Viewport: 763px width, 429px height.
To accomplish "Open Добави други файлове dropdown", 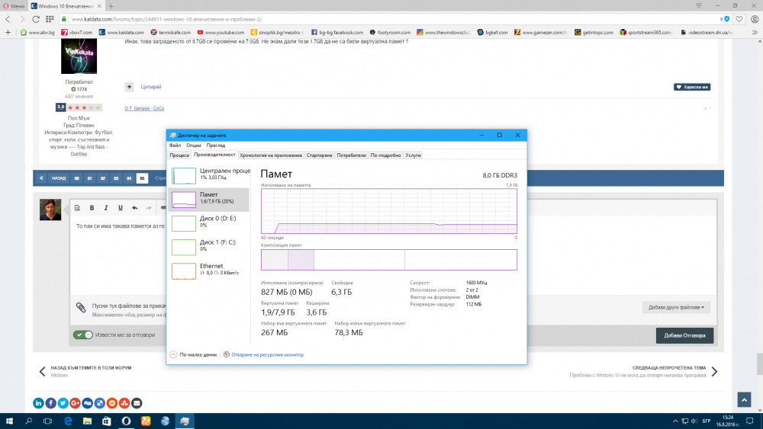I will (676, 307).
